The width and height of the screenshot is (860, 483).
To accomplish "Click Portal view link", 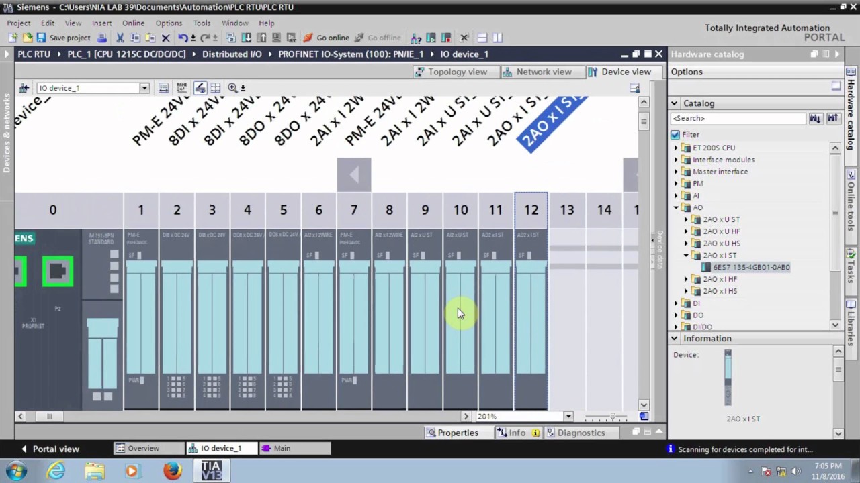I will pos(50,449).
